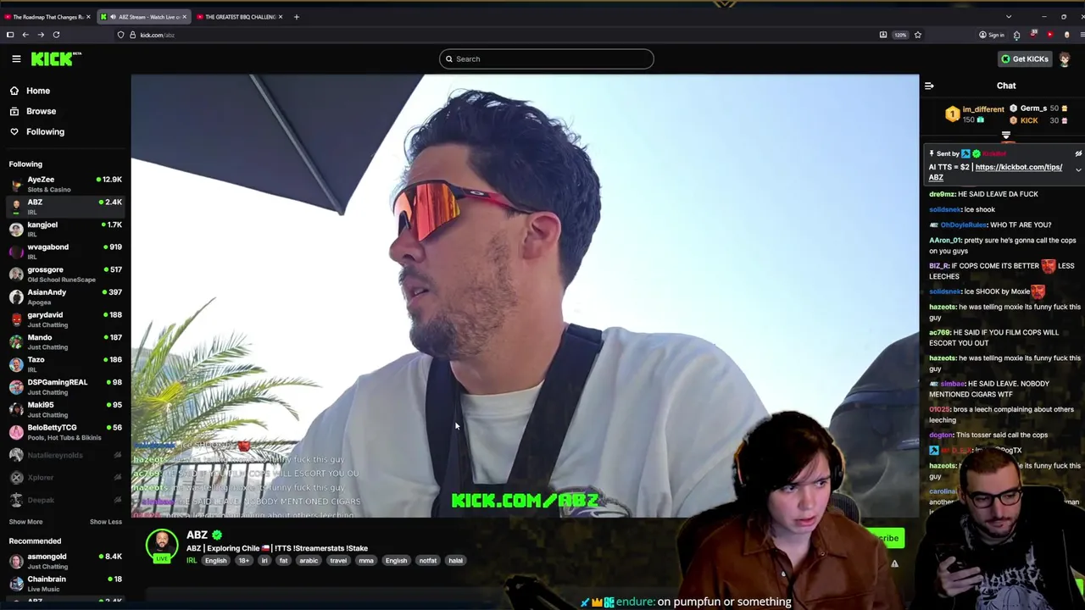Click OhDoyleRules username in chat
1085x610 pixels.
tap(964, 225)
